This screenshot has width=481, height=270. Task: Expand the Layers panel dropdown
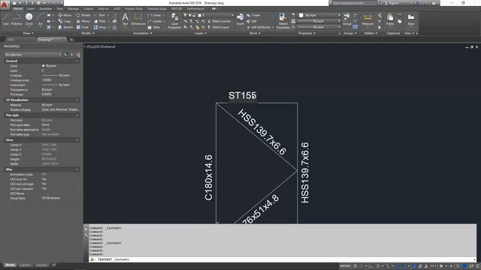pos(201,33)
